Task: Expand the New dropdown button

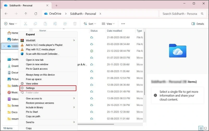Action: tap(10, 24)
